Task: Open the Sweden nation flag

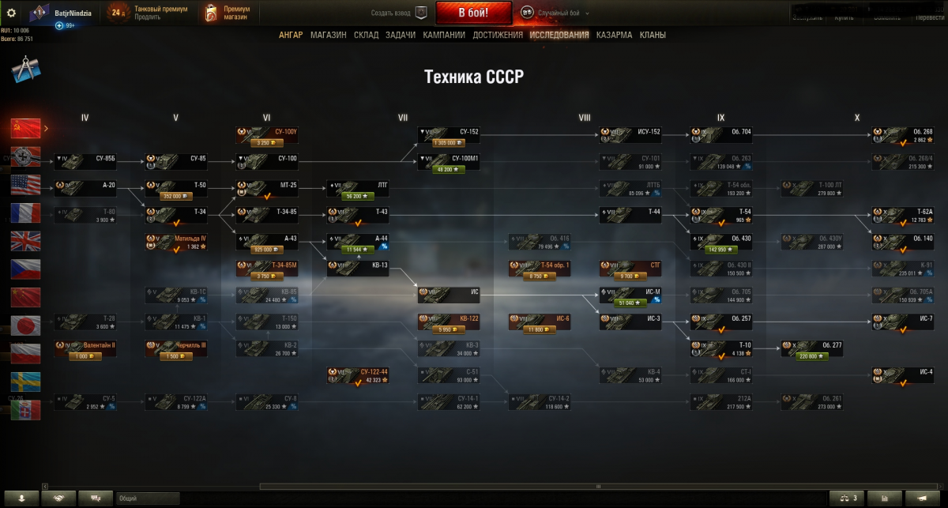Action: [25, 382]
